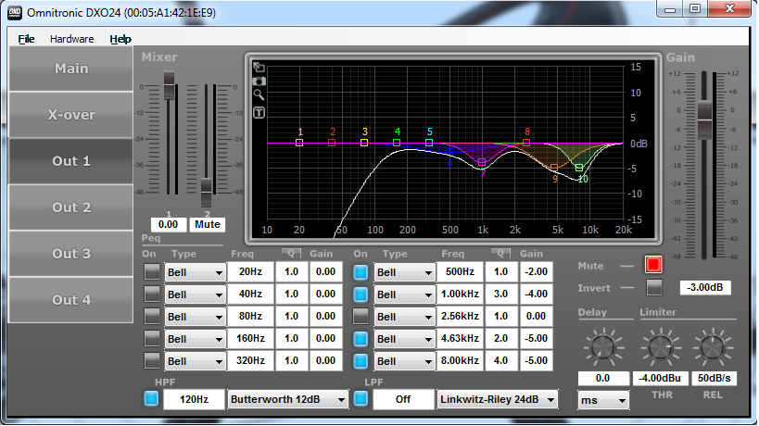
Task: Click the T text icon on graph
Action: [x=259, y=113]
